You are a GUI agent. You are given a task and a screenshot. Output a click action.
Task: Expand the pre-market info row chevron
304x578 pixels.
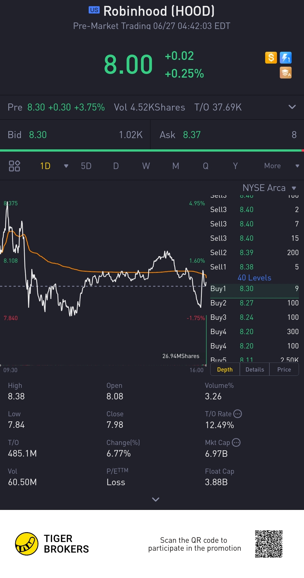[292, 107]
